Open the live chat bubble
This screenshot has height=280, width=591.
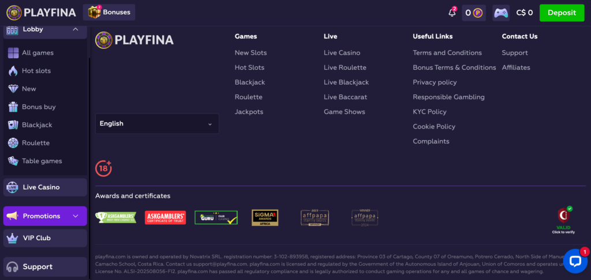[575, 261]
